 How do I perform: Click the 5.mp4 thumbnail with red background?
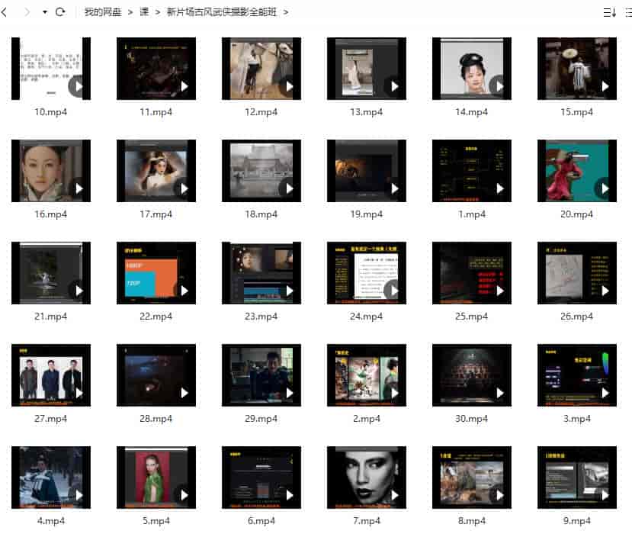point(156,478)
